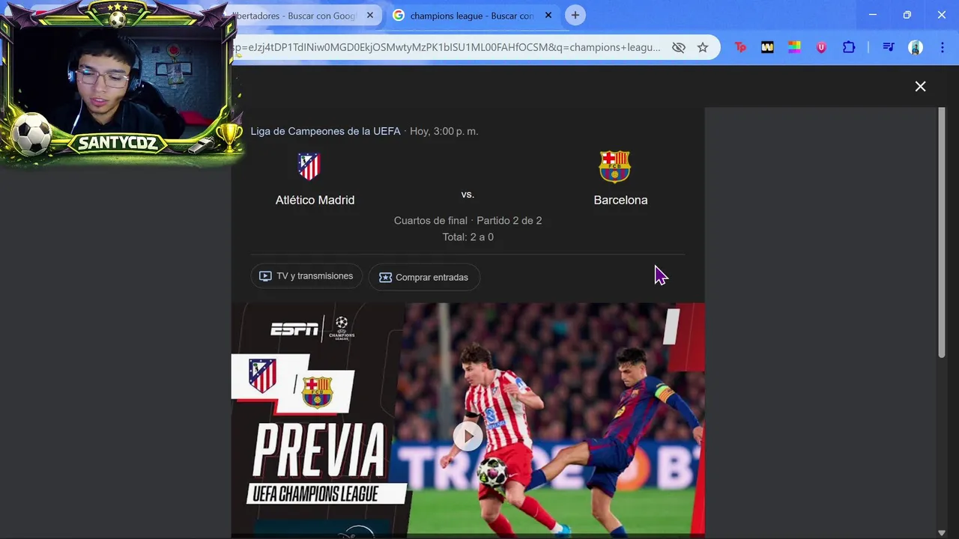Image resolution: width=959 pixels, height=539 pixels.
Task: Click the Atlético Madrid crest in match header
Action: pos(309,166)
